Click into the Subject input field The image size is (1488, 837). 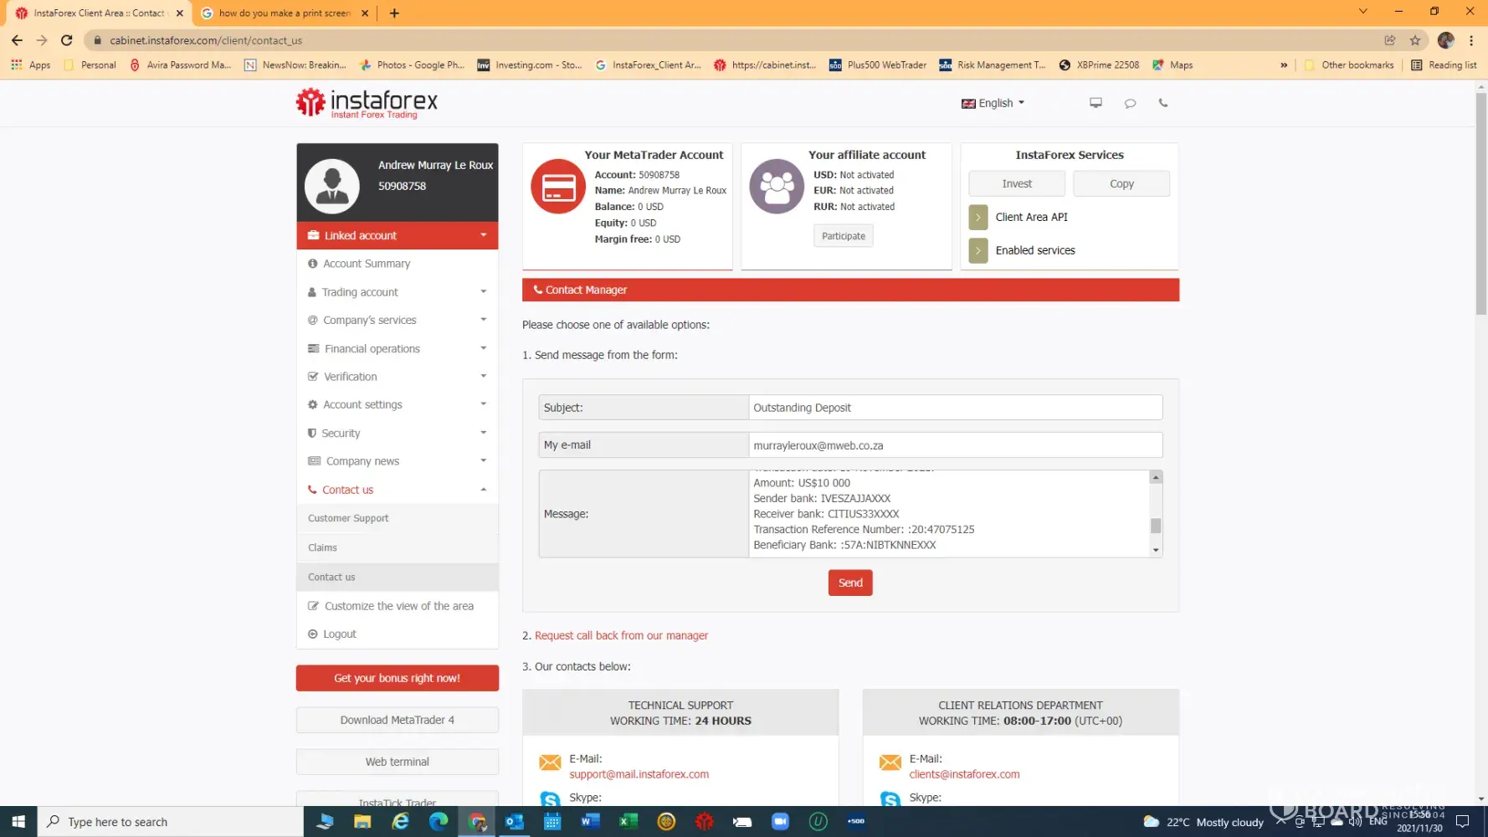(954, 408)
